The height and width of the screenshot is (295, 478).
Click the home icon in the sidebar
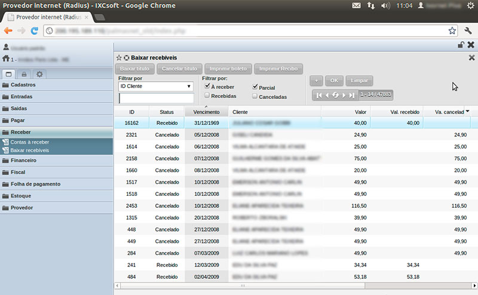click(6, 58)
